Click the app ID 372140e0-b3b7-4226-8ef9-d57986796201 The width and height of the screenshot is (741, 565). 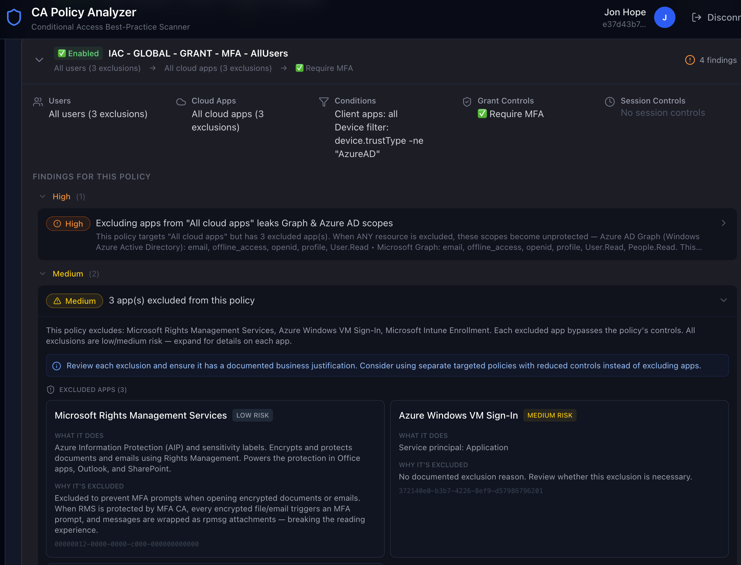point(471,491)
